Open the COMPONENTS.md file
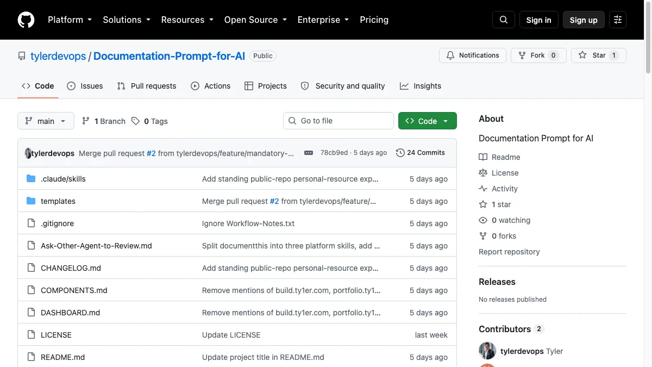The image size is (652, 367). click(x=74, y=290)
